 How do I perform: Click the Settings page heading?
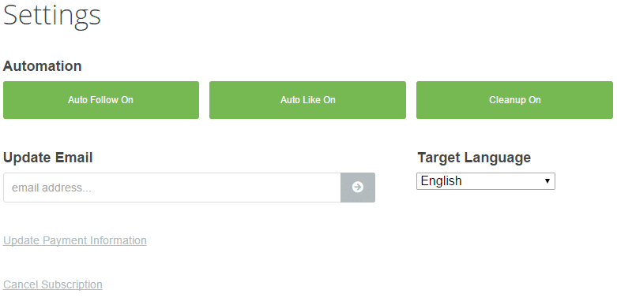[x=52, y=16]
